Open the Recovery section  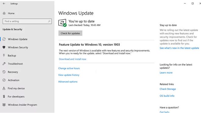(x=13, y=72)
